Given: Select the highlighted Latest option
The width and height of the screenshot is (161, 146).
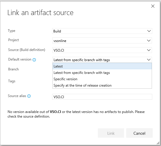Looking at the screenshot, I should 102,66.
